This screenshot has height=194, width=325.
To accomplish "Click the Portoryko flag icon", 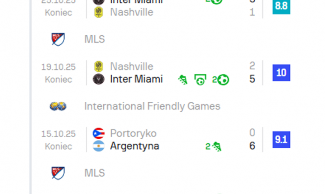I will point(98,133).
